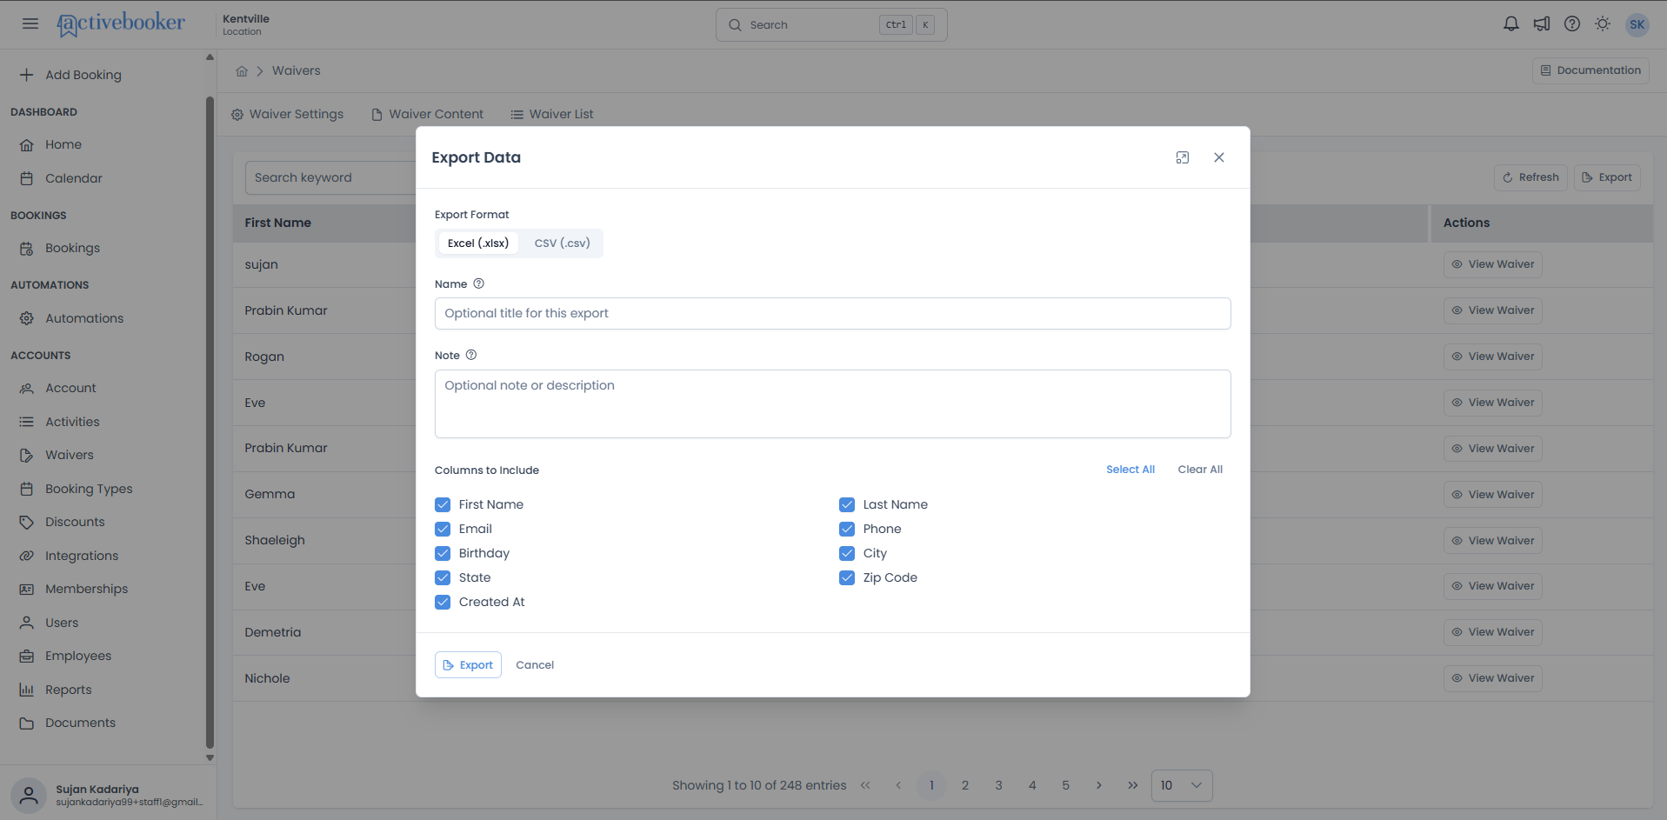Viewport: 1667px width, 820px height.
Task: Click Add Booking
Action: [x=71, y=75]
